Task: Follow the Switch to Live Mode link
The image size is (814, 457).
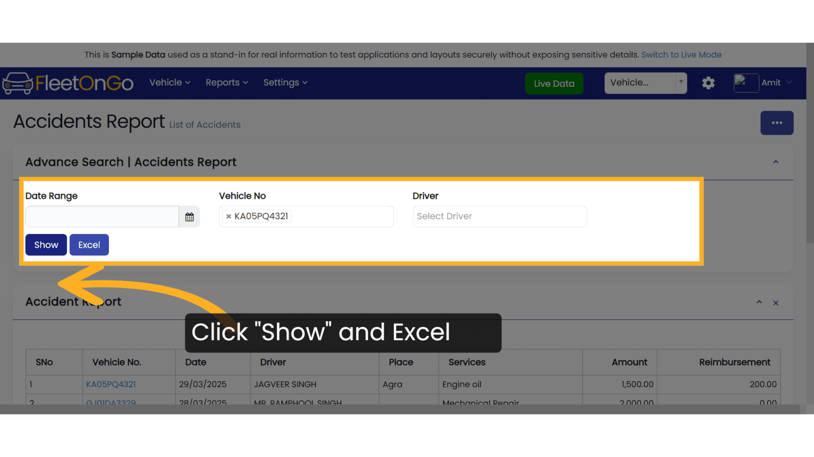Action: [681, 55]
